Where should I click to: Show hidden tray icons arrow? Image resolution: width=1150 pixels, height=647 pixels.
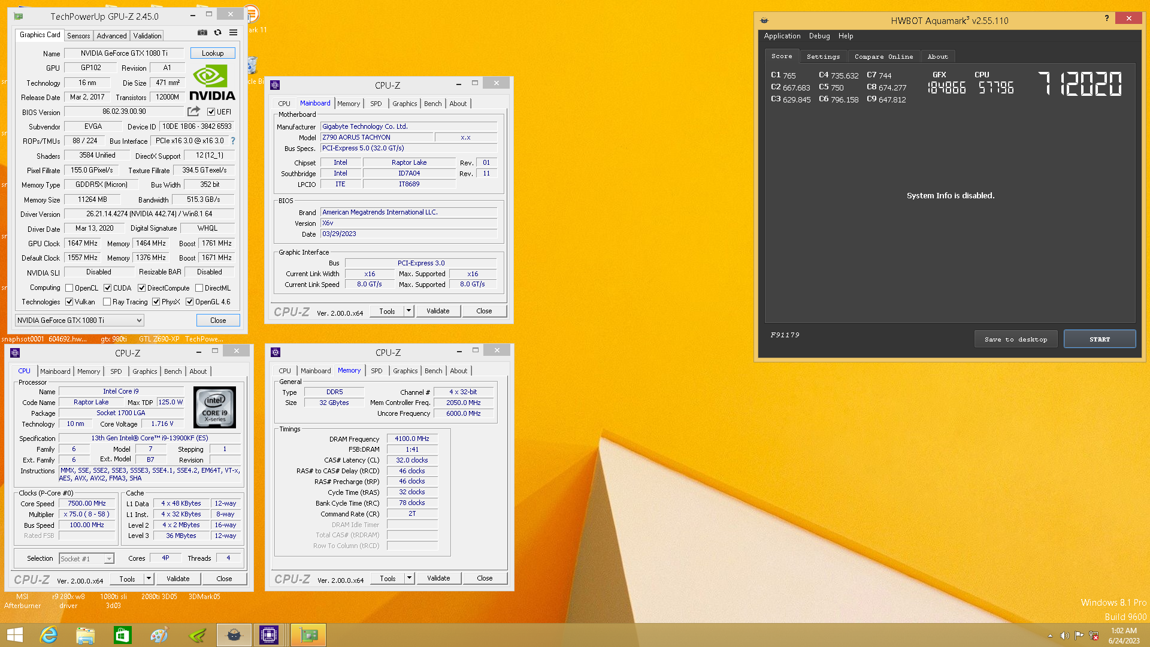tap(1050, 636)
